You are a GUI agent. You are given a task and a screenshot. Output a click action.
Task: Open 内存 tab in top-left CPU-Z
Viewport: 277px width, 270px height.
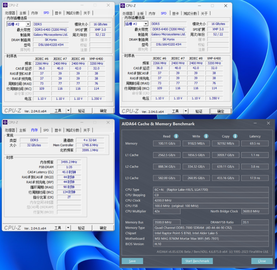[x=34, y=13]
